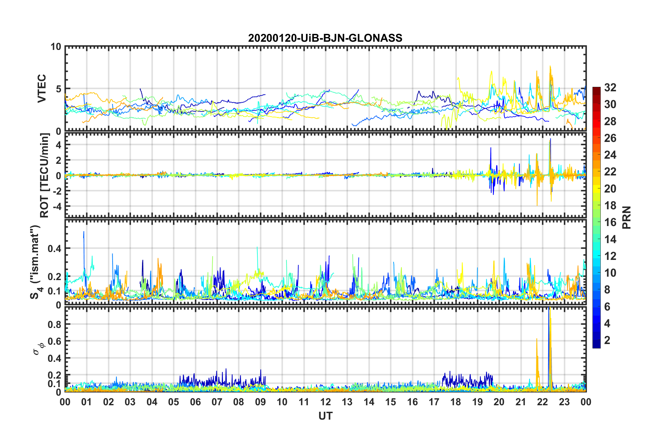651x435 pixels.
Task: Click ROT y-tick label 4
Action: click(x=59, y=145)
